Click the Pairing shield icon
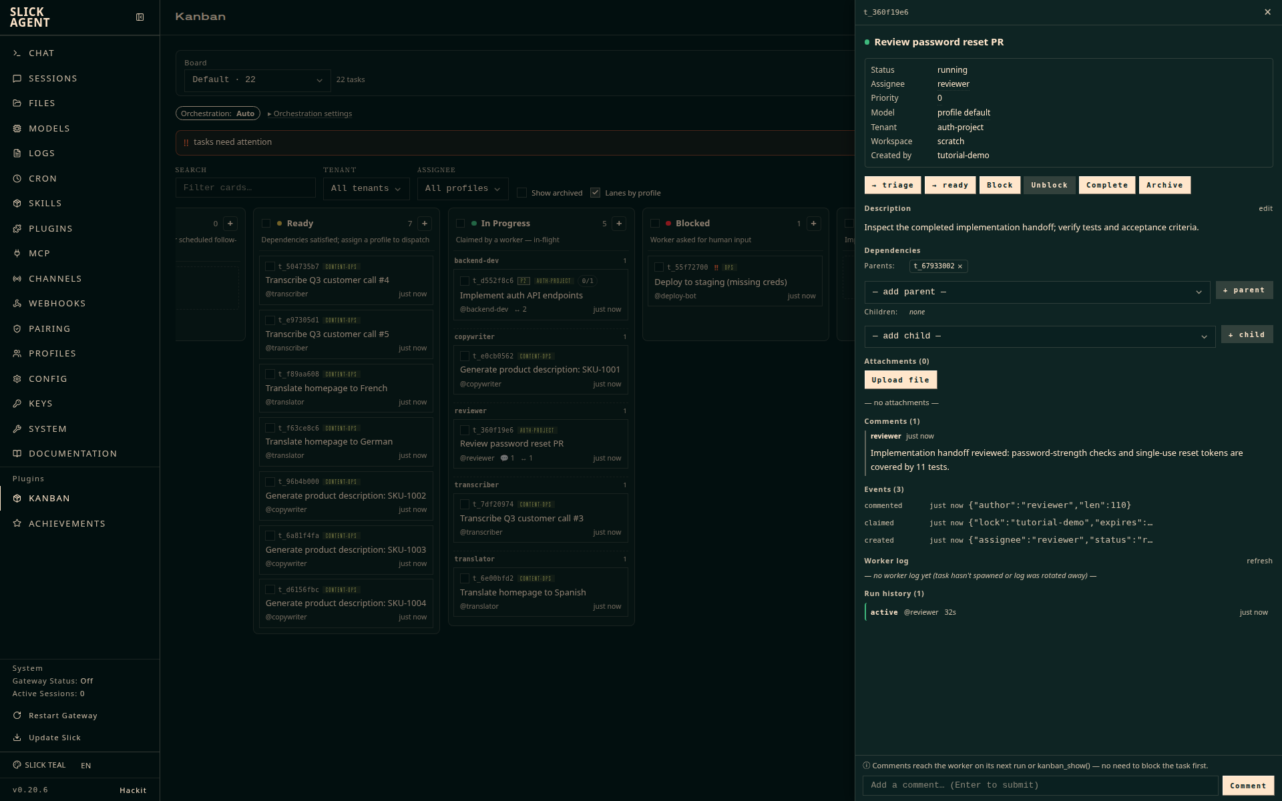 coord(17,329)
